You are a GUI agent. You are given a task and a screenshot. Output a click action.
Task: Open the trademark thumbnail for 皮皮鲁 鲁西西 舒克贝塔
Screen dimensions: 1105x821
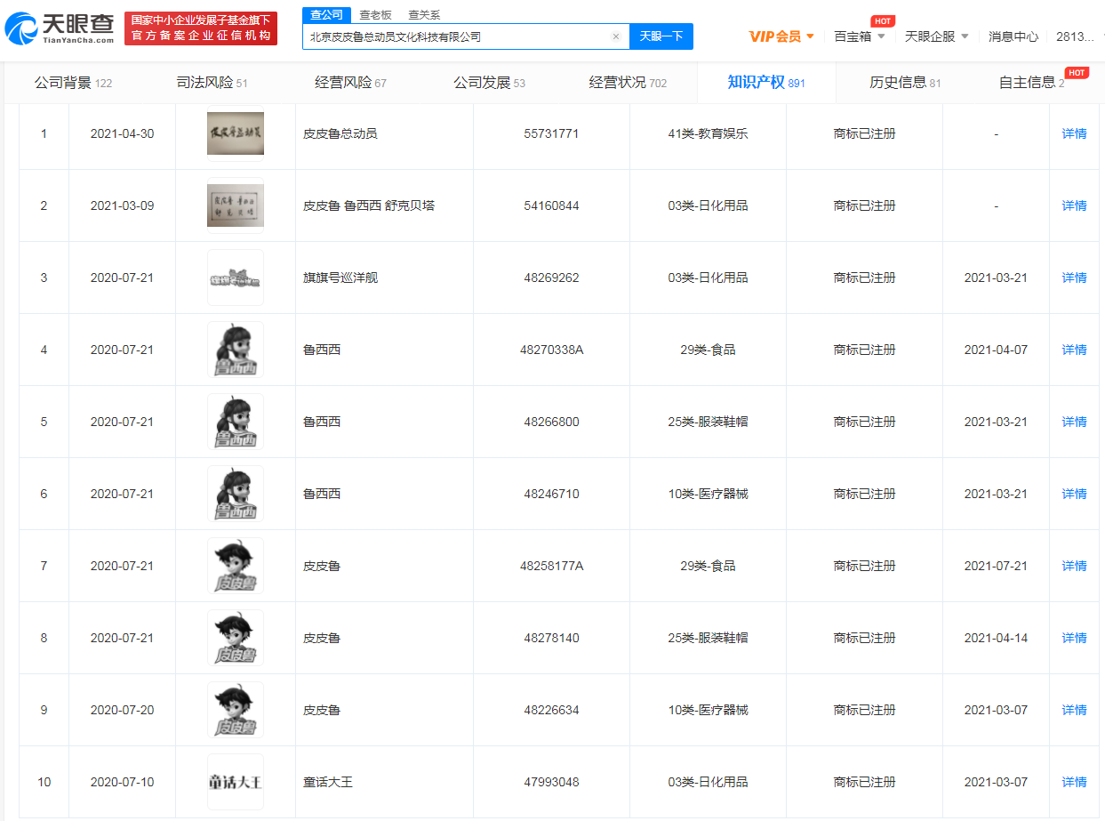pos(236,205)
